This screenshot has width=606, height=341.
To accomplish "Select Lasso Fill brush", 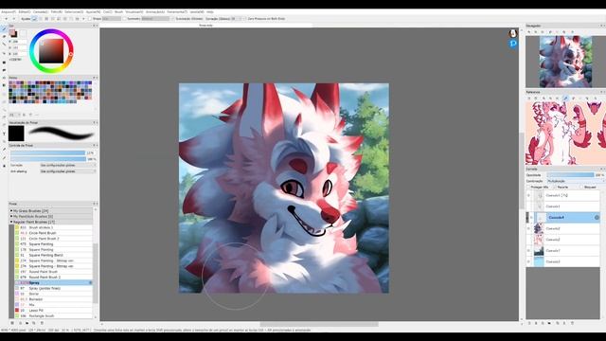I will [x=54, y=310].
